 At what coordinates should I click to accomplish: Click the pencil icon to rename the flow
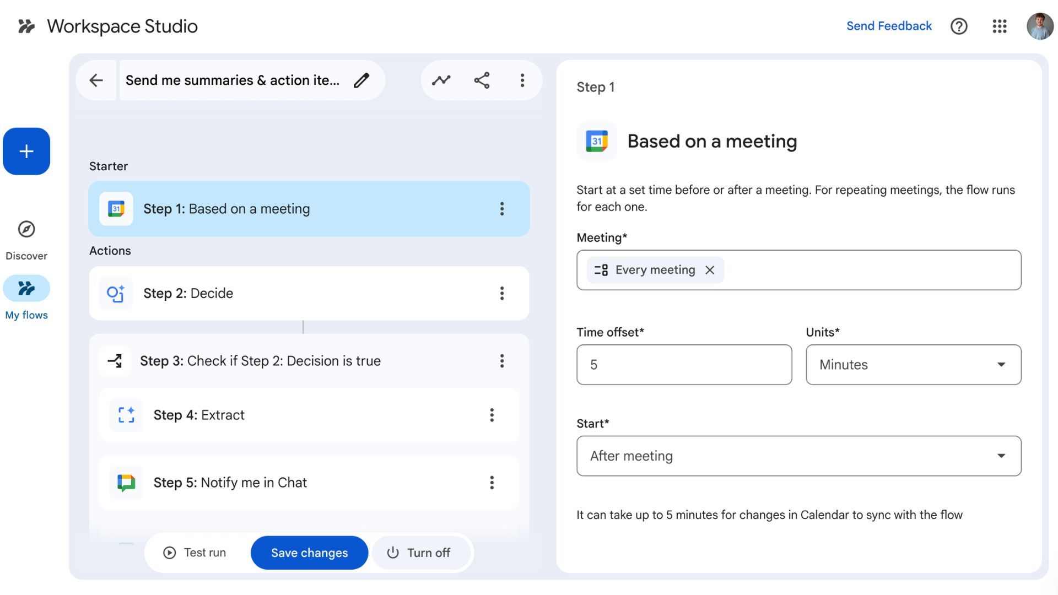pos(361,80)
